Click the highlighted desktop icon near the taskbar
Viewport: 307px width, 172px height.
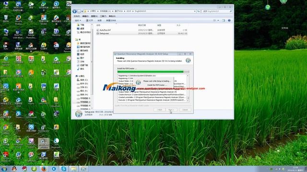(44, 143)
